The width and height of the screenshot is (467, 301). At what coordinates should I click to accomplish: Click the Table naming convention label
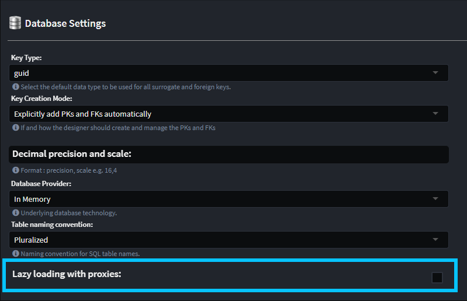pyautogui.click(x=52, y=225)
